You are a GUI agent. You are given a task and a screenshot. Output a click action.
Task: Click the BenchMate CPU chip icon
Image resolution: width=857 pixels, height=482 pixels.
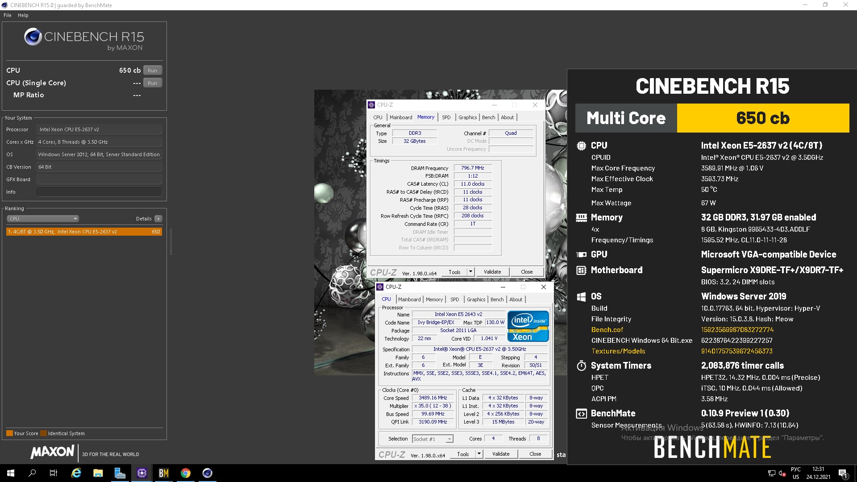(581, 145)
